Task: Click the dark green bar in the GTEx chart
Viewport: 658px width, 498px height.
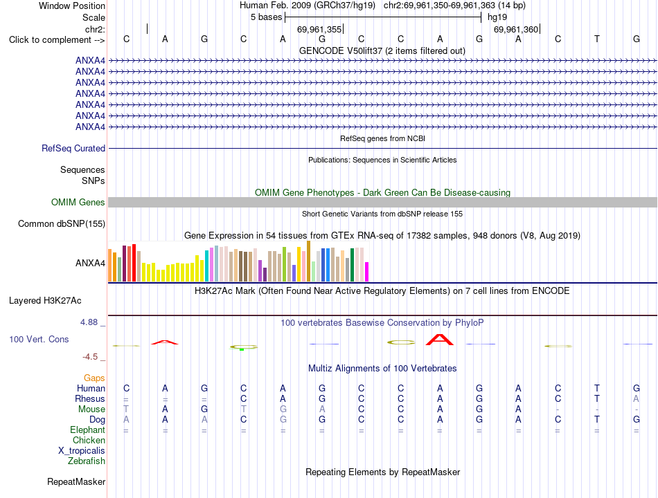Action: point(352,265)
